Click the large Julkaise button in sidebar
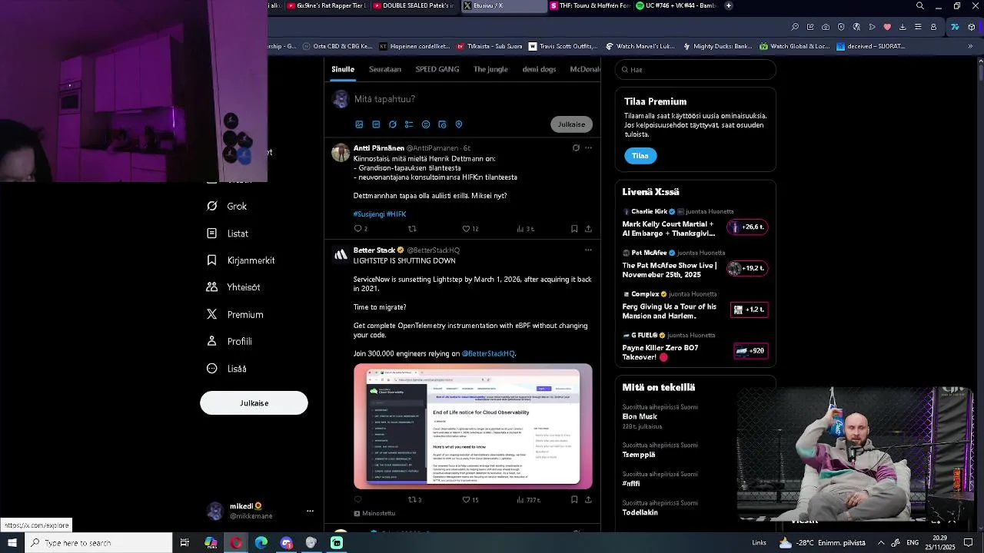This screenshot has width=984, height=553. click(254, 403)
